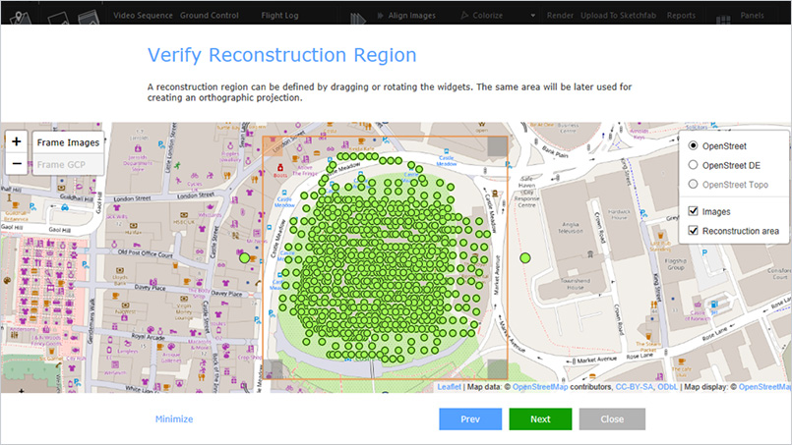The height and width of the screenshot is (445, 792).
Task: Click the green image marker left of Castle Meadow
Action: [245, 257]
